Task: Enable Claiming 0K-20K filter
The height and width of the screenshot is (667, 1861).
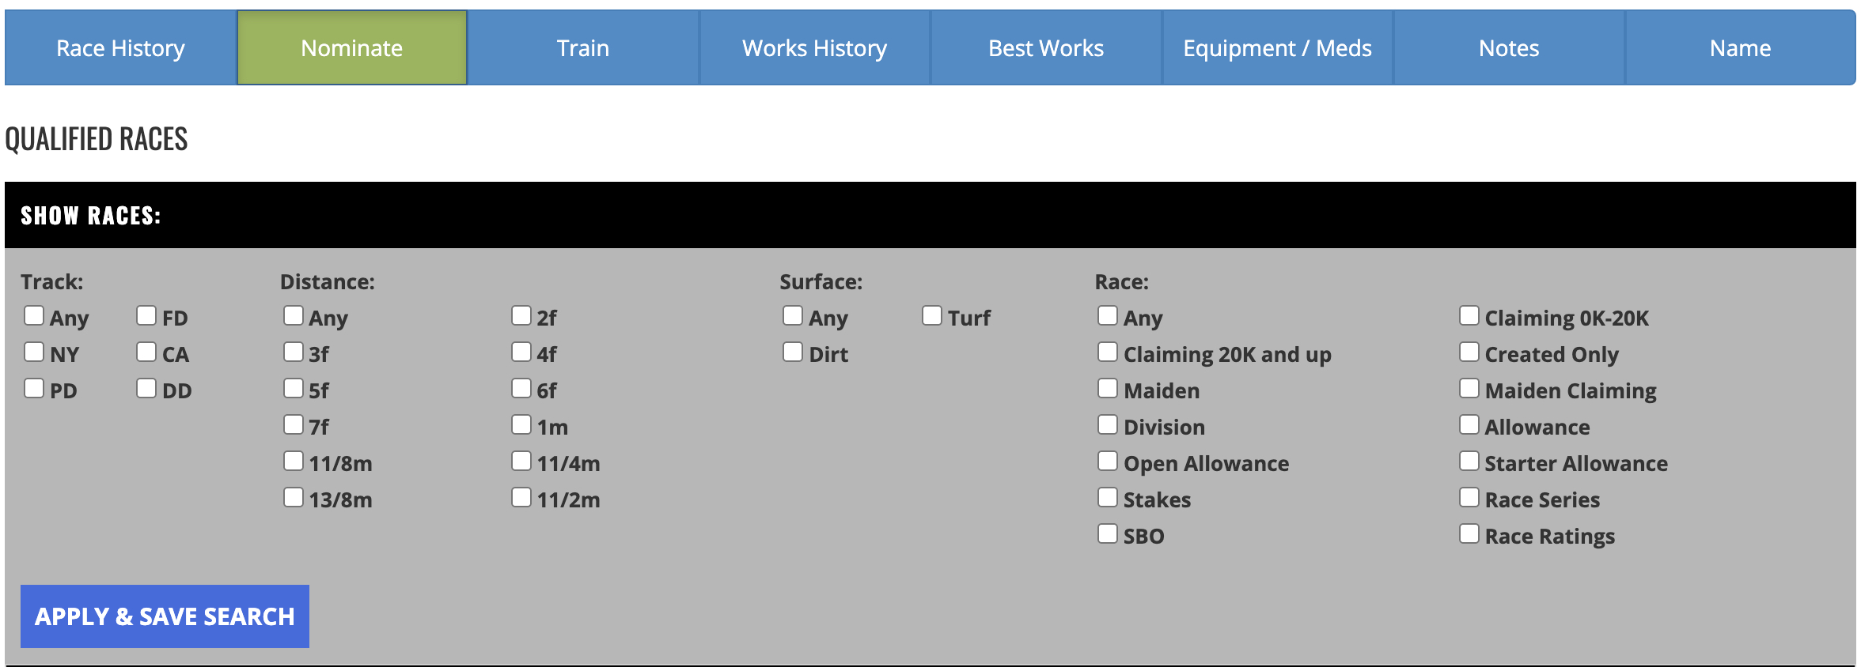Action: 1469,316
